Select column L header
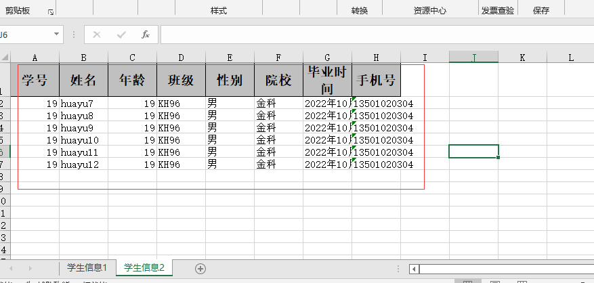This screenshot has height=283, width=594. tap(570, 57)
